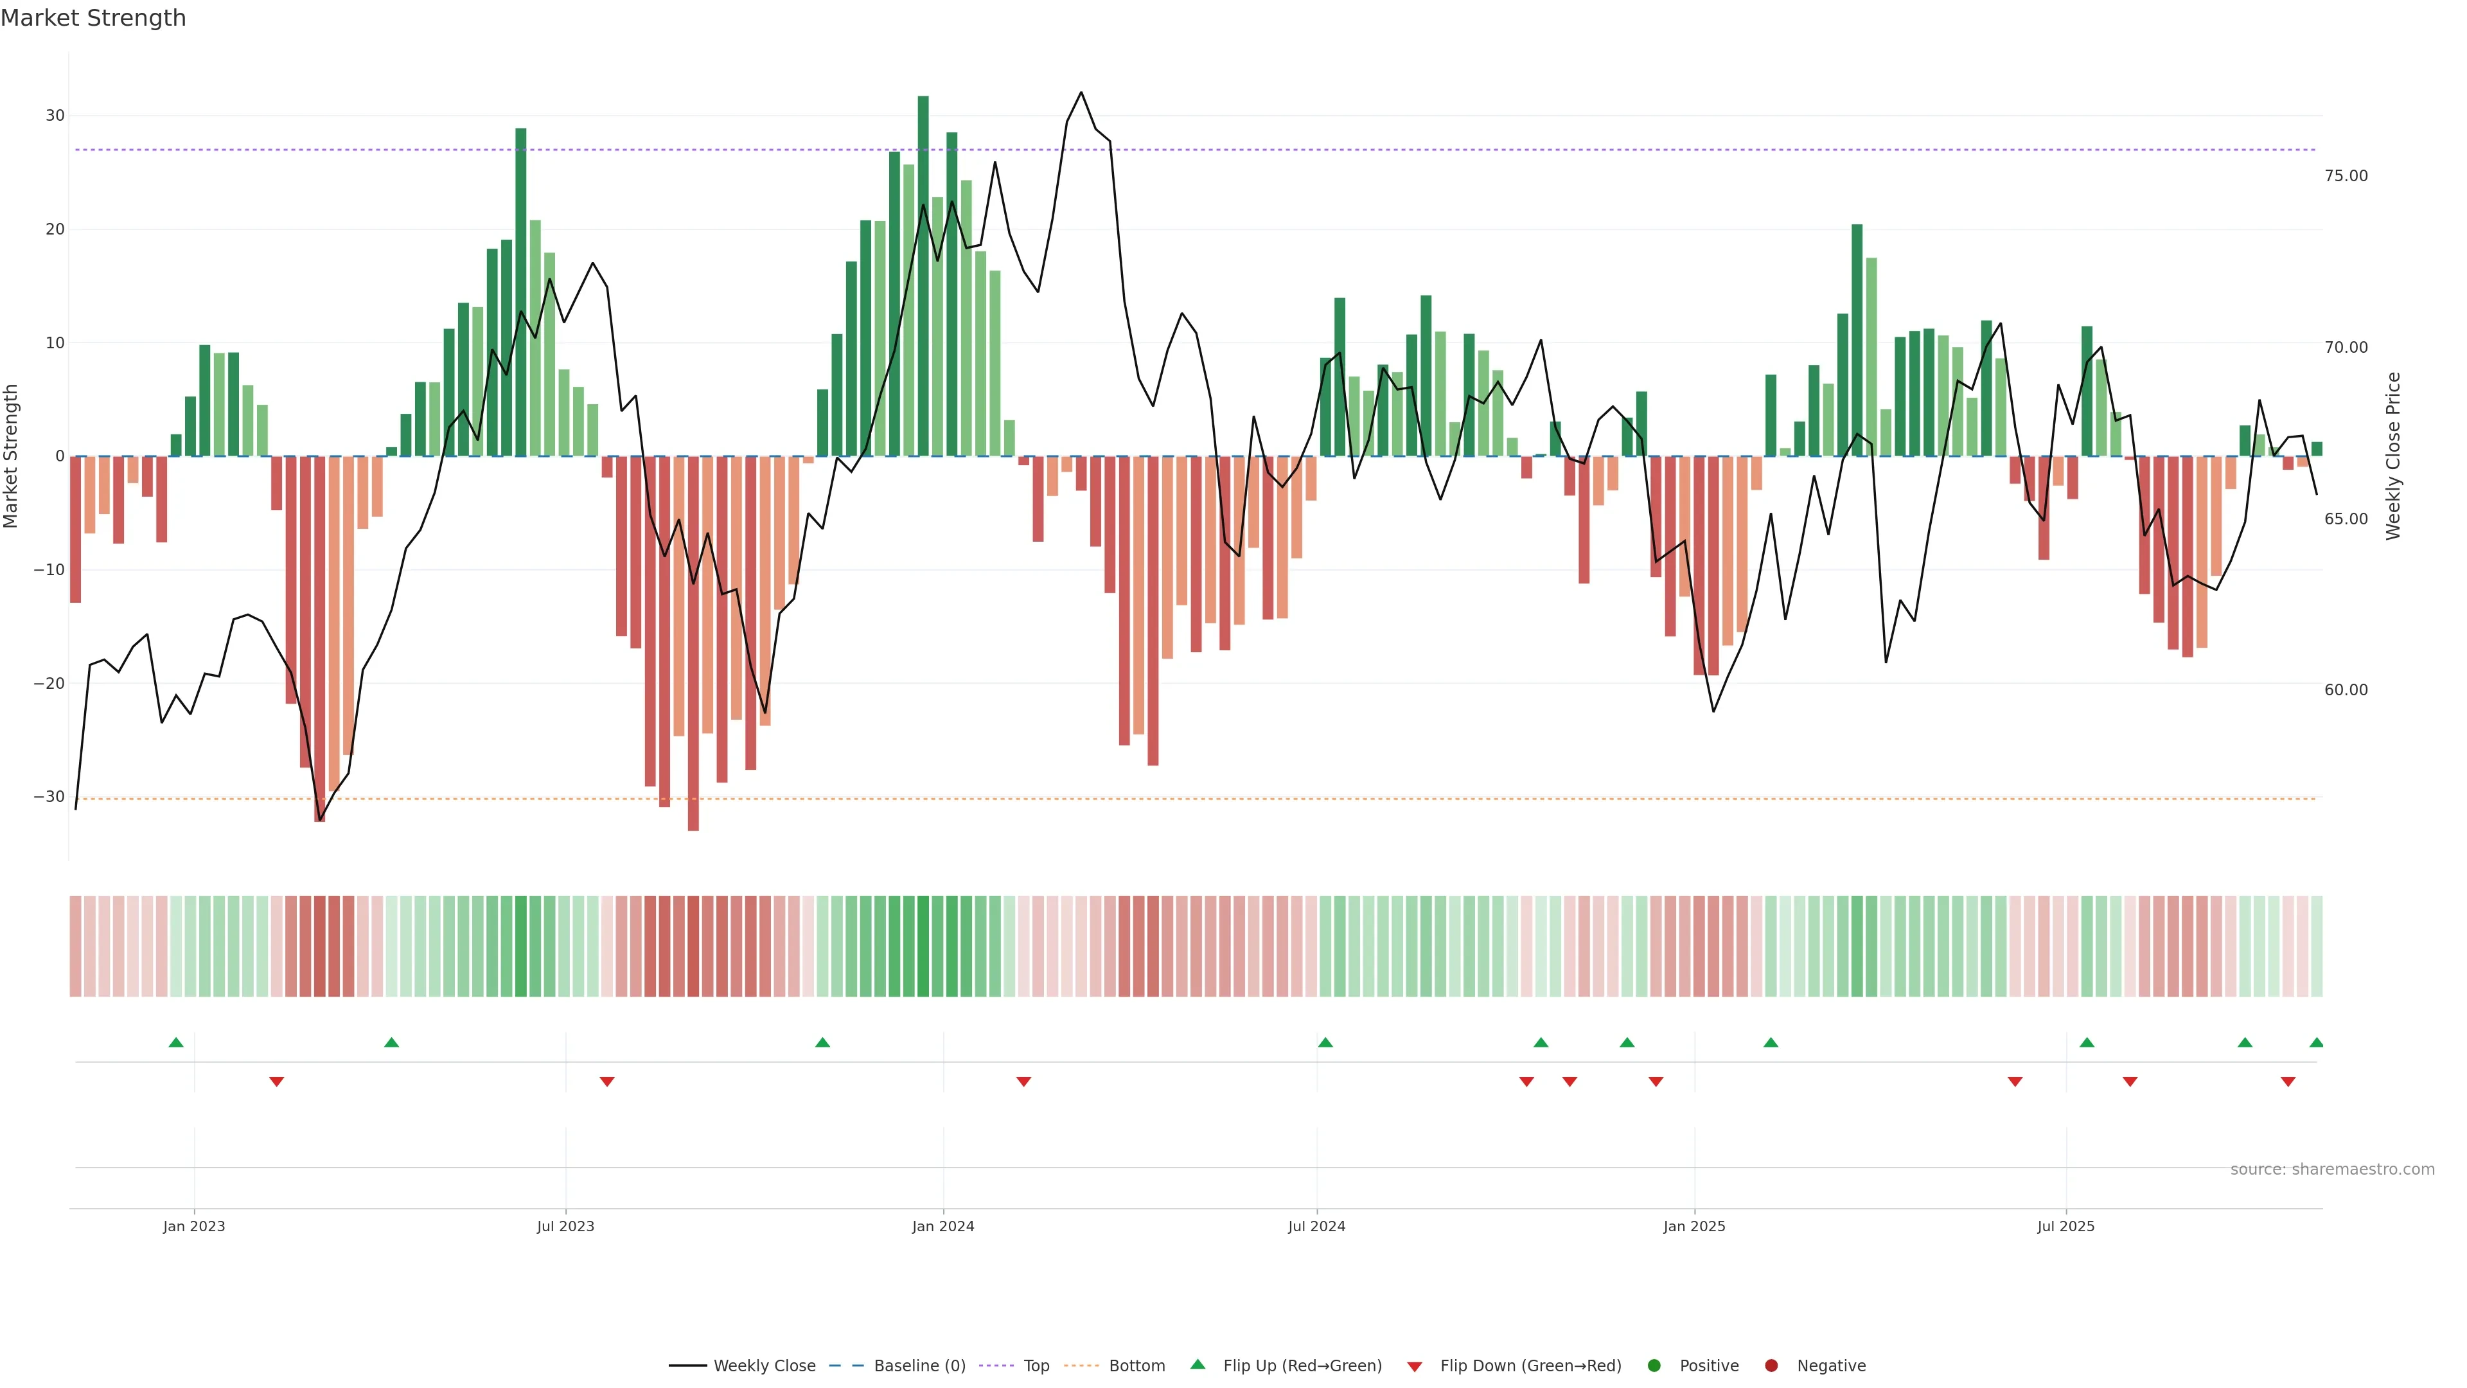
Task: Click the Jul 2025 x-axis label
Action: coord(2065,1226)
